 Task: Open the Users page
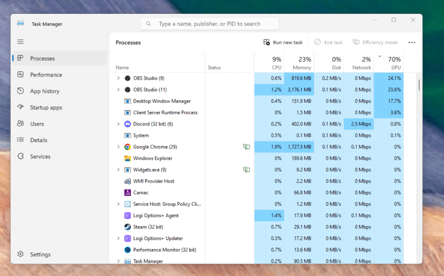tap(60, 124)
